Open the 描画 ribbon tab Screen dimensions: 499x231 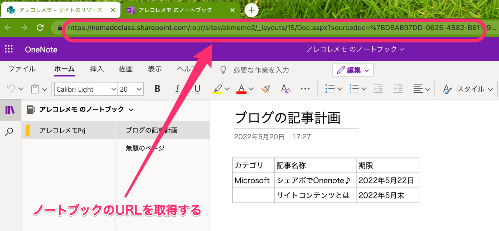pos(126,69)
